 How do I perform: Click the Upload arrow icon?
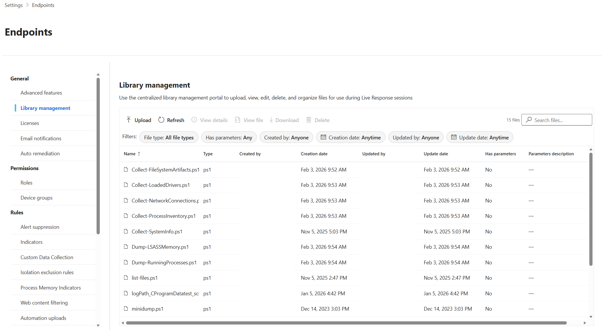pyautogui.click(x=129, y=120)
